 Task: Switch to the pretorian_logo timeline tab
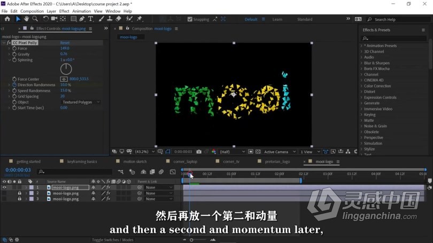point(277,162)
